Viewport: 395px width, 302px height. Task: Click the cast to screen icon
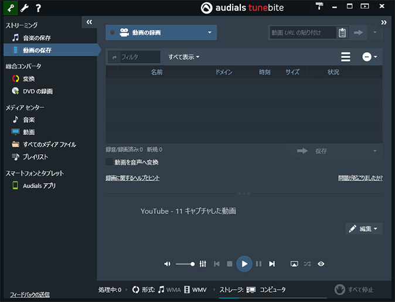[294, 264]
